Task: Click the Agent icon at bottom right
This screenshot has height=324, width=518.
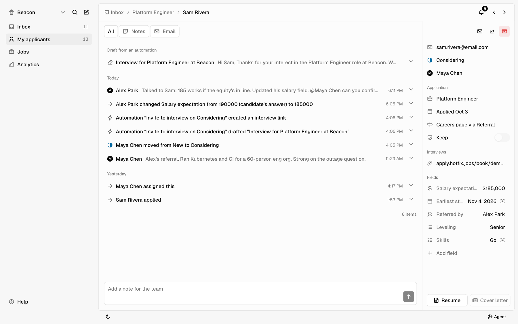Action: click(x=490, y=317)
